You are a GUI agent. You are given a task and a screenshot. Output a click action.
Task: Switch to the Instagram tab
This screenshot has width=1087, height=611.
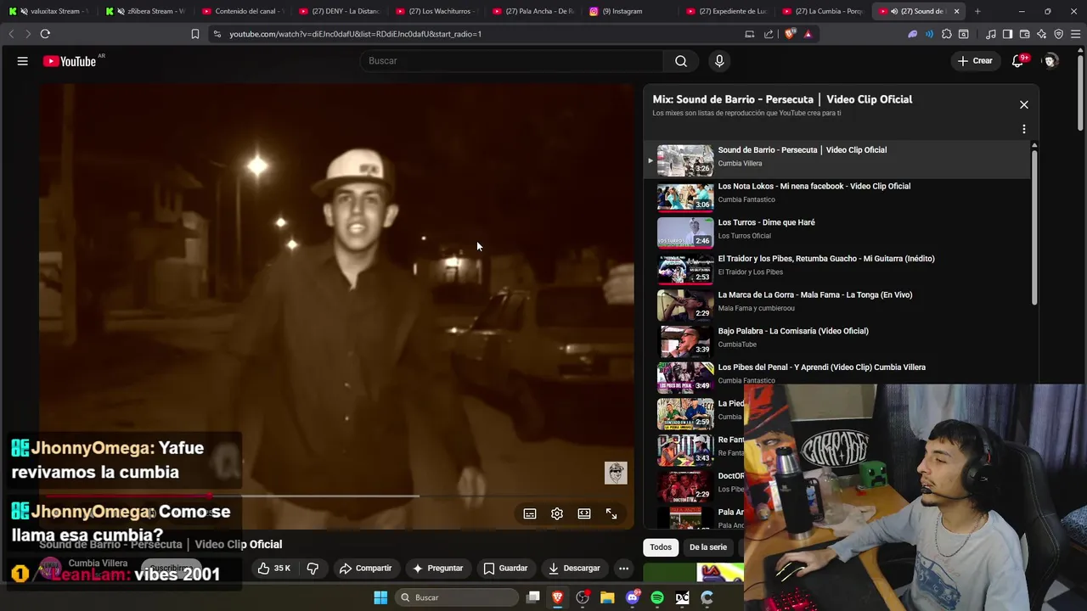[x=629, y=11]
